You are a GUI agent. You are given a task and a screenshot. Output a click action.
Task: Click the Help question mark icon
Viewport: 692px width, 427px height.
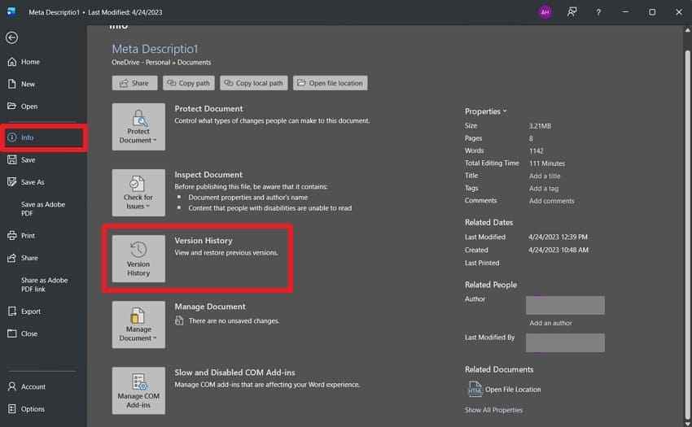click(x=598, y=12)
